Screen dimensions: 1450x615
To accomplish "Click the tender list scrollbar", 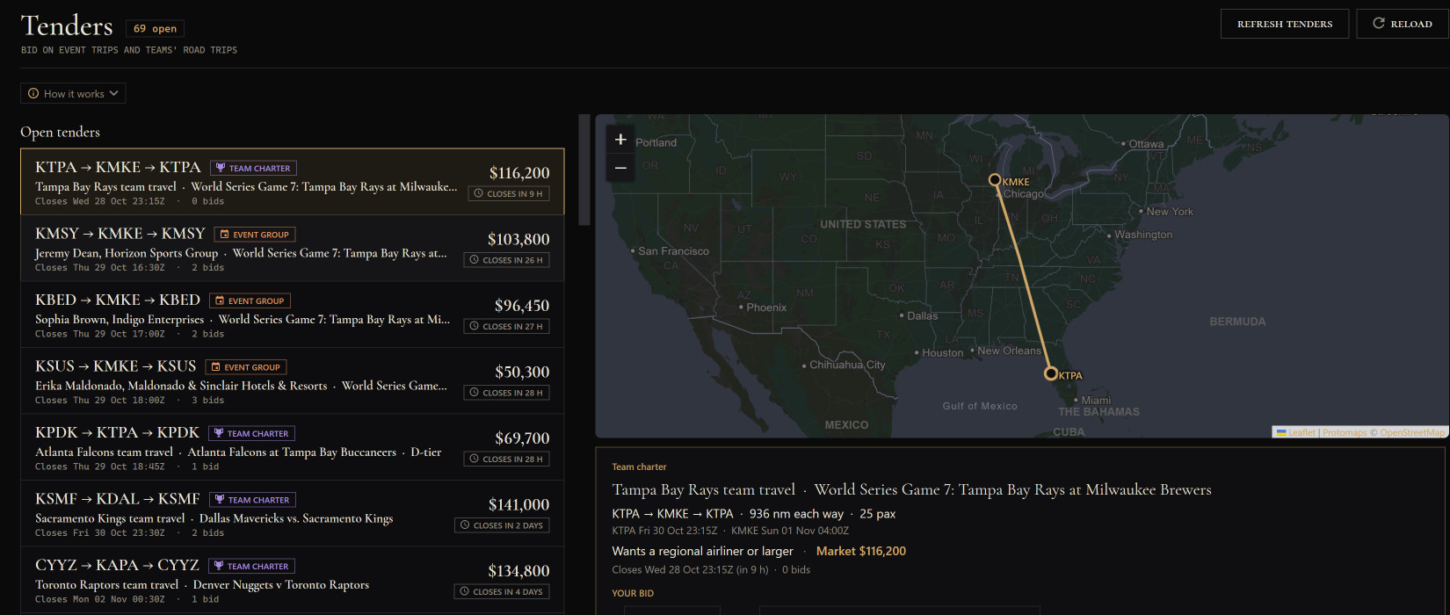I will (x=584, y=170).
